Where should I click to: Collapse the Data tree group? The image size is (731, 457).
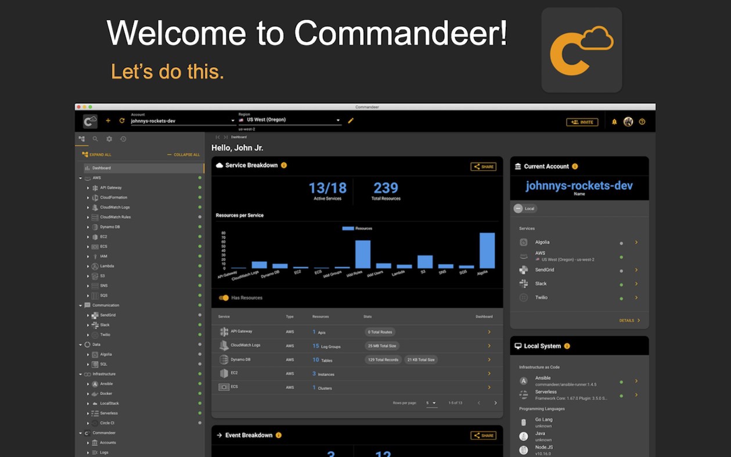coord(81,344)
